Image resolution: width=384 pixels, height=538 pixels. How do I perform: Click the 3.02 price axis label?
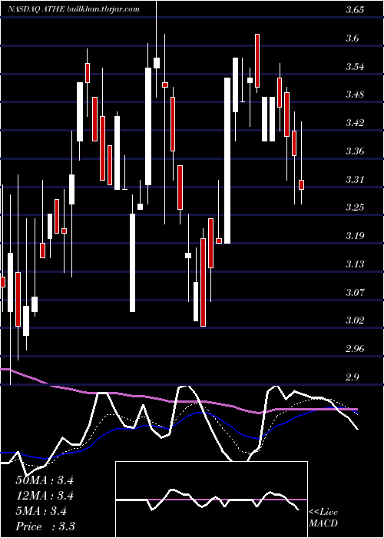click(x=355, y=320)
